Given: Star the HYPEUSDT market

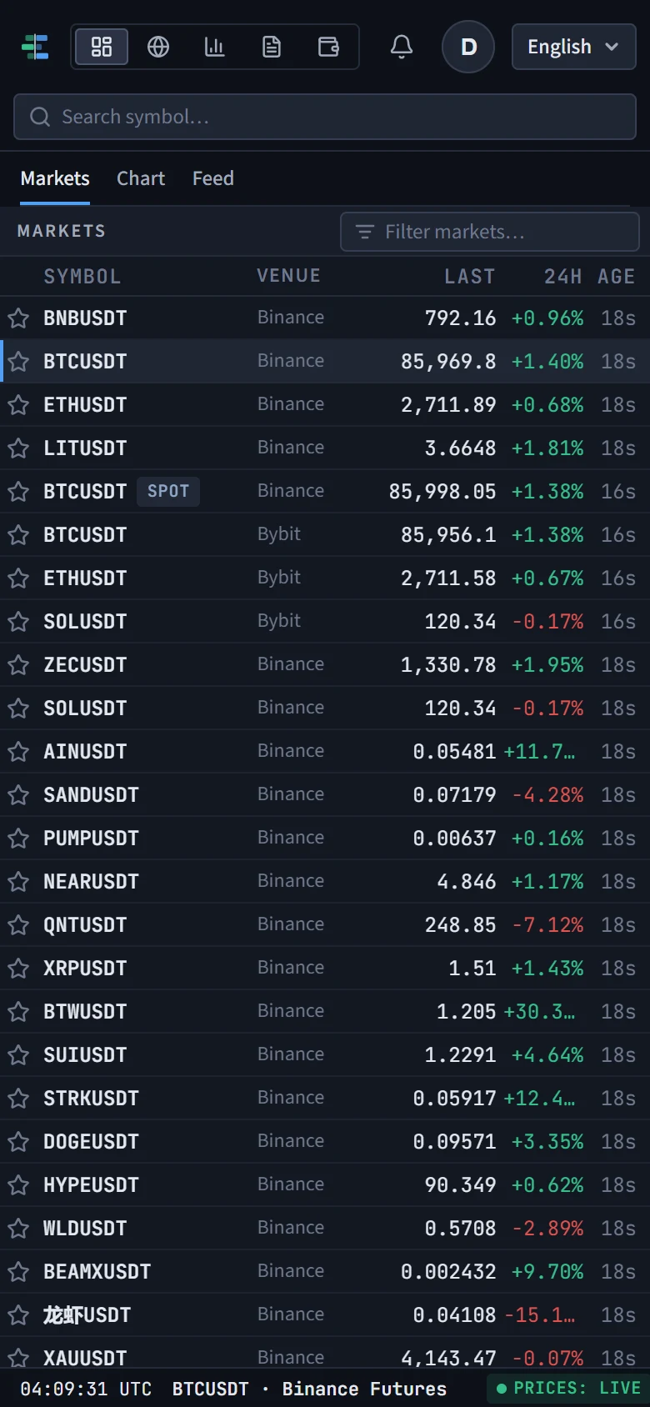Looking at the screenshot, I should 18,1185.
